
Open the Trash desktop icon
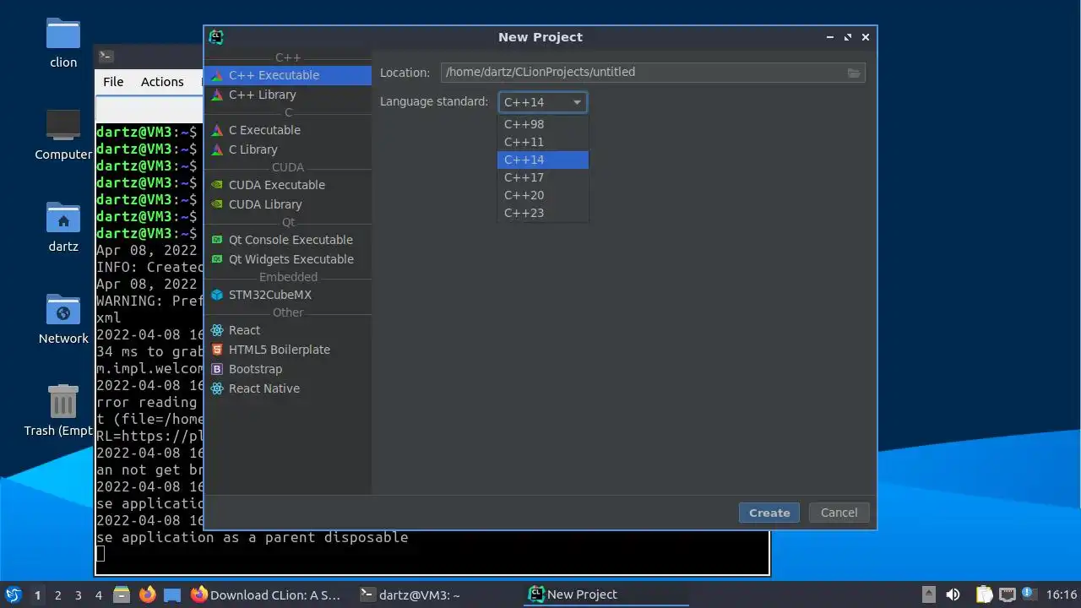click(x=63, y=410)
